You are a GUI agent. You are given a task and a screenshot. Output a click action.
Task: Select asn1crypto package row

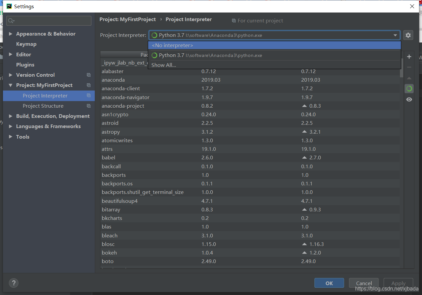point(250,115)
